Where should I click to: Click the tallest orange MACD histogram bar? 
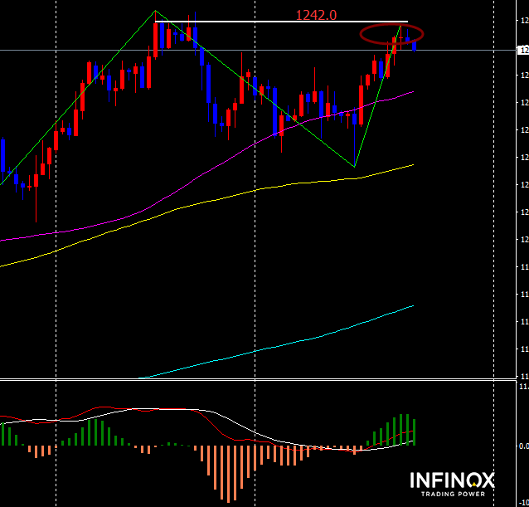point(229,474)
